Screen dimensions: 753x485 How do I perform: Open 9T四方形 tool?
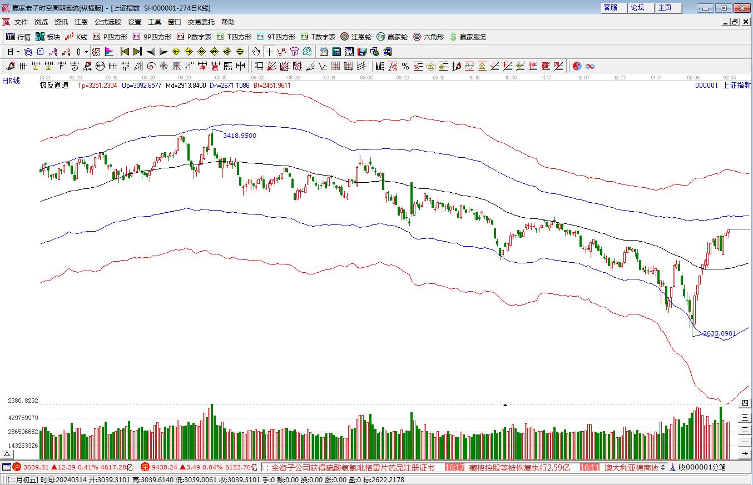[276, 37]
